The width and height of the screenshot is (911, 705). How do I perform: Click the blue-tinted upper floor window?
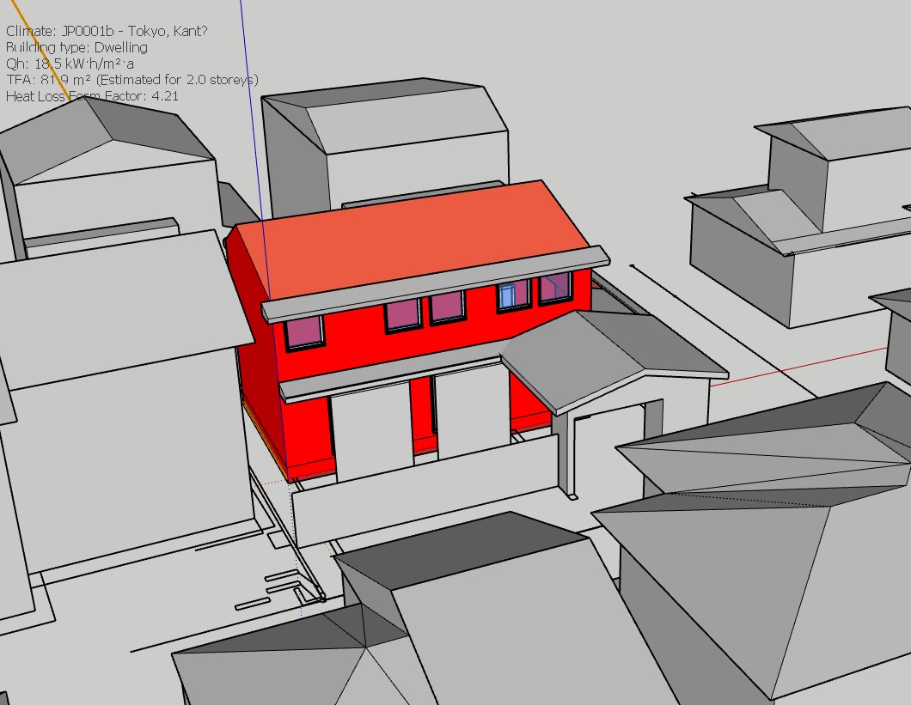[512, 295]
